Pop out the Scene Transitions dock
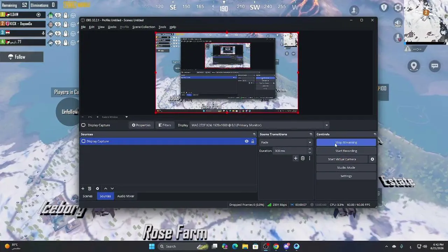Screen dimensions: 448x252 point(311,134)
